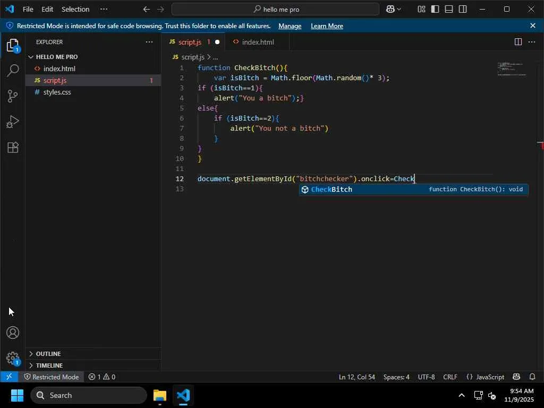Image resolution: width=544 pixels, height=408 pixels.
Task: Split the editor to the right
Action: pyautogui.click(x=517, y=42)
